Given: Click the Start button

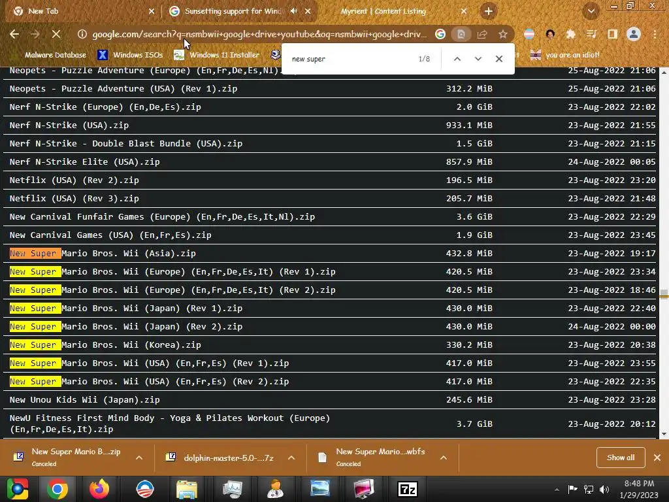Looking at the screenshot, I should coord(17,489).
